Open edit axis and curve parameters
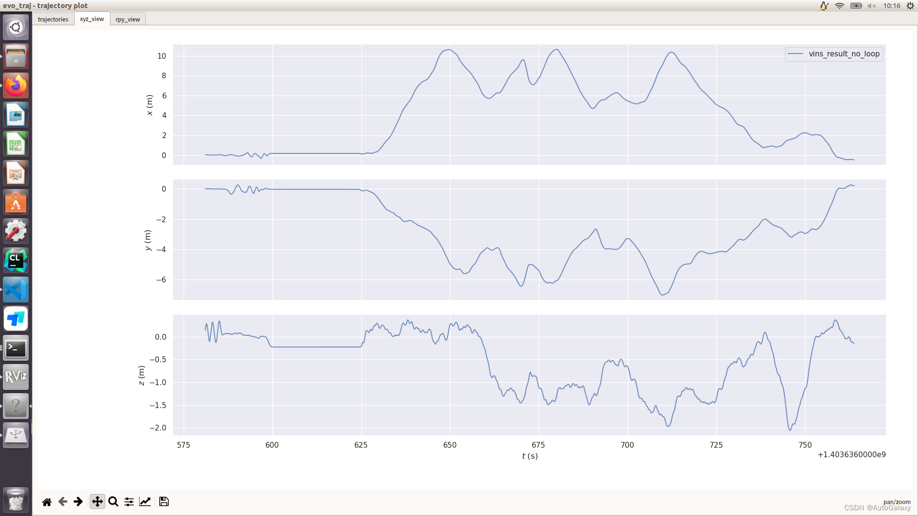Screen dimensions: 918x516 (145, 502)
